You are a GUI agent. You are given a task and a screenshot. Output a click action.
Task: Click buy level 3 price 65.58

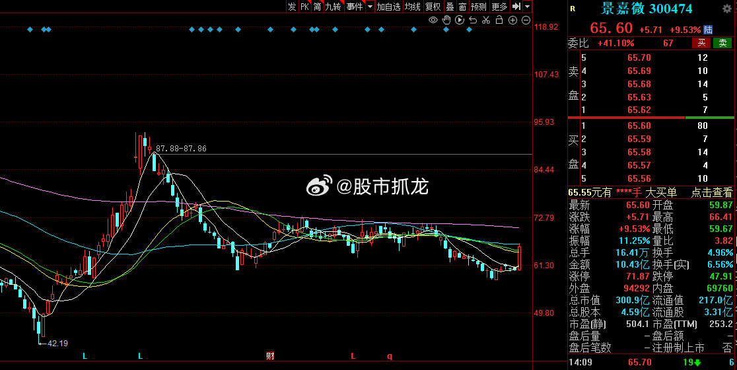click(639, 153)
